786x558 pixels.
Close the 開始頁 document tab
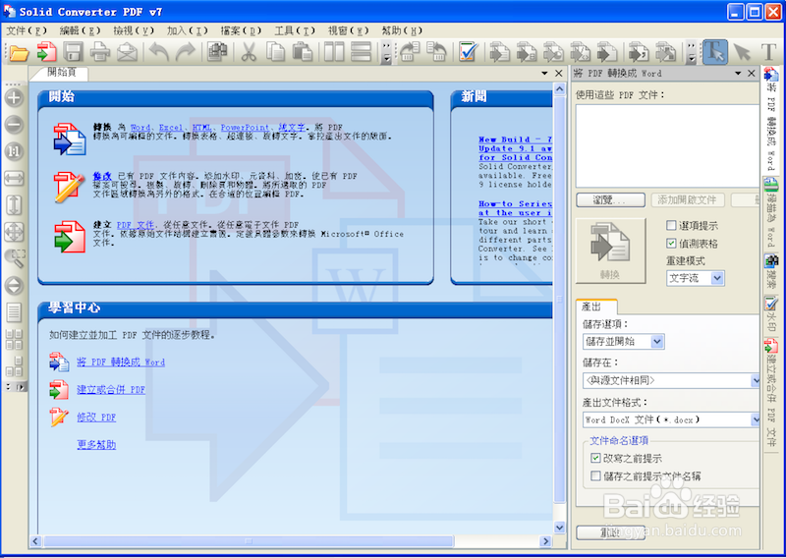(x=558, y=74)
